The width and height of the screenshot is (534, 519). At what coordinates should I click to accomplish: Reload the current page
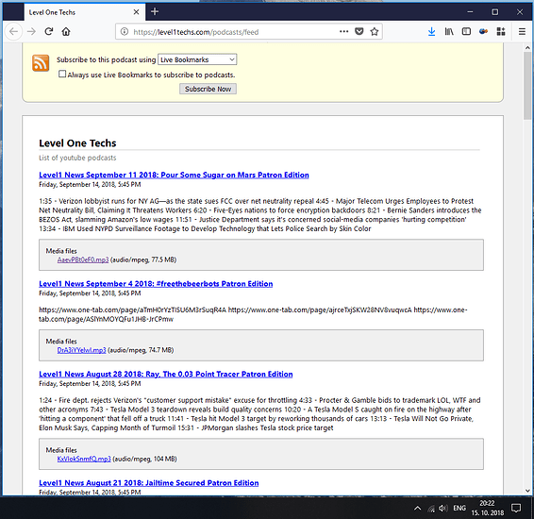click(x=49, y=32)
